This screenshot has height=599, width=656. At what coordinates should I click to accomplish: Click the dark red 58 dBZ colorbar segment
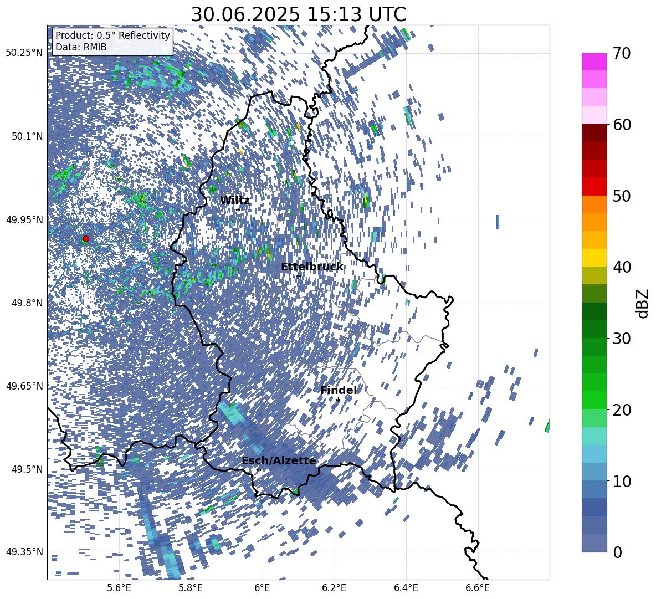point(594,133)
